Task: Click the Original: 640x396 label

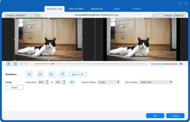Action: 16,15
